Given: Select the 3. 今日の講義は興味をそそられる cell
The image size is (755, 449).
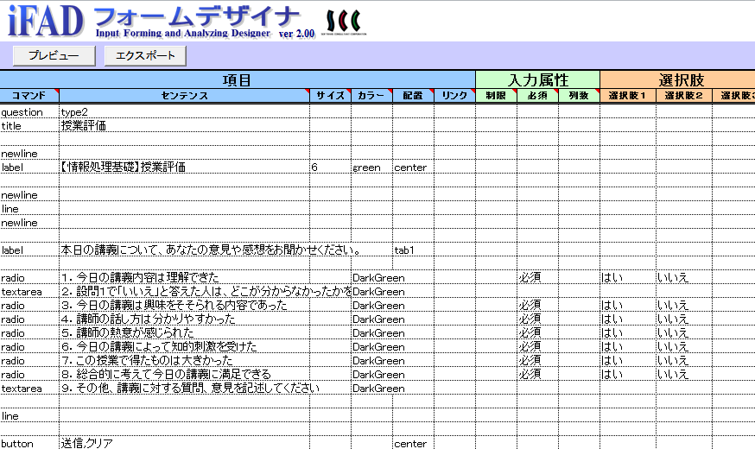Looking at the screenshot, I should (184, 306).
